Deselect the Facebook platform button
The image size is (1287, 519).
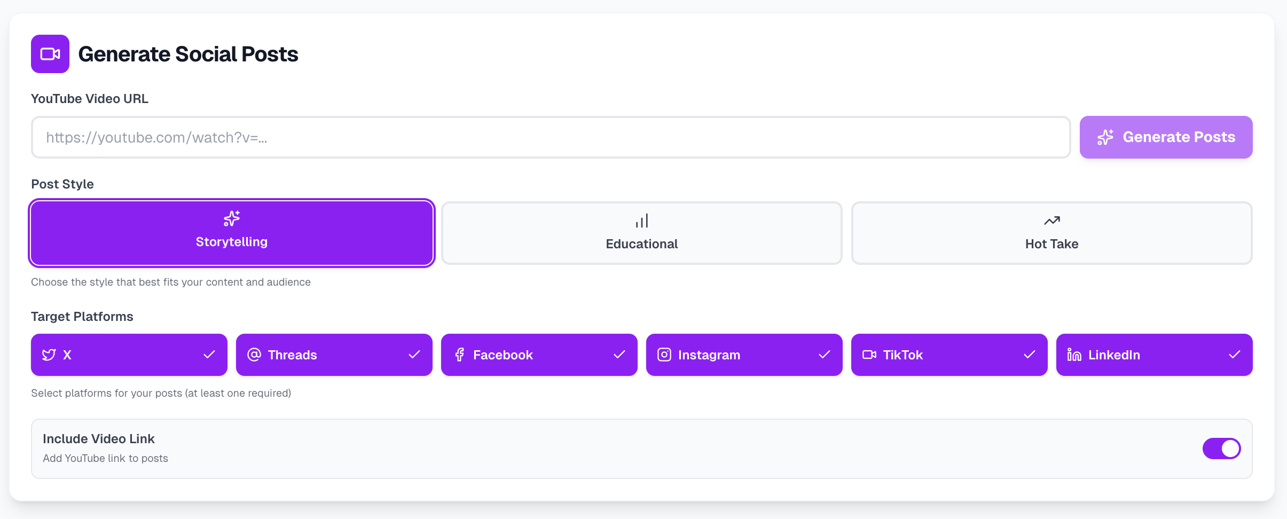point(539,355)
